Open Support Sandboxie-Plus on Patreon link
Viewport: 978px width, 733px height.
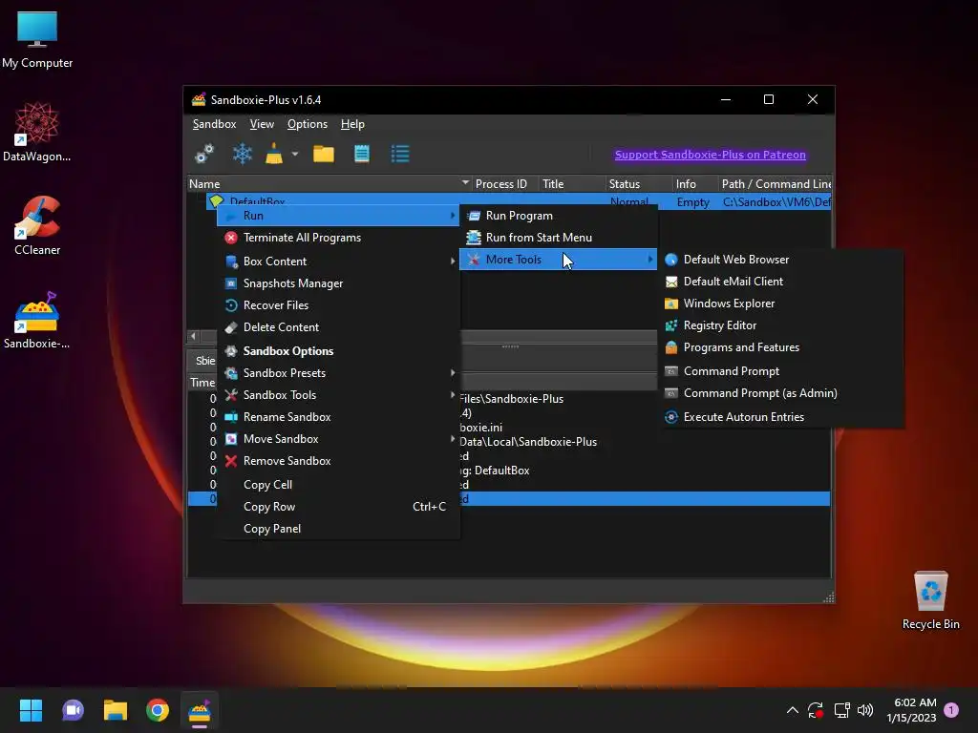click(x=710, y=155)
